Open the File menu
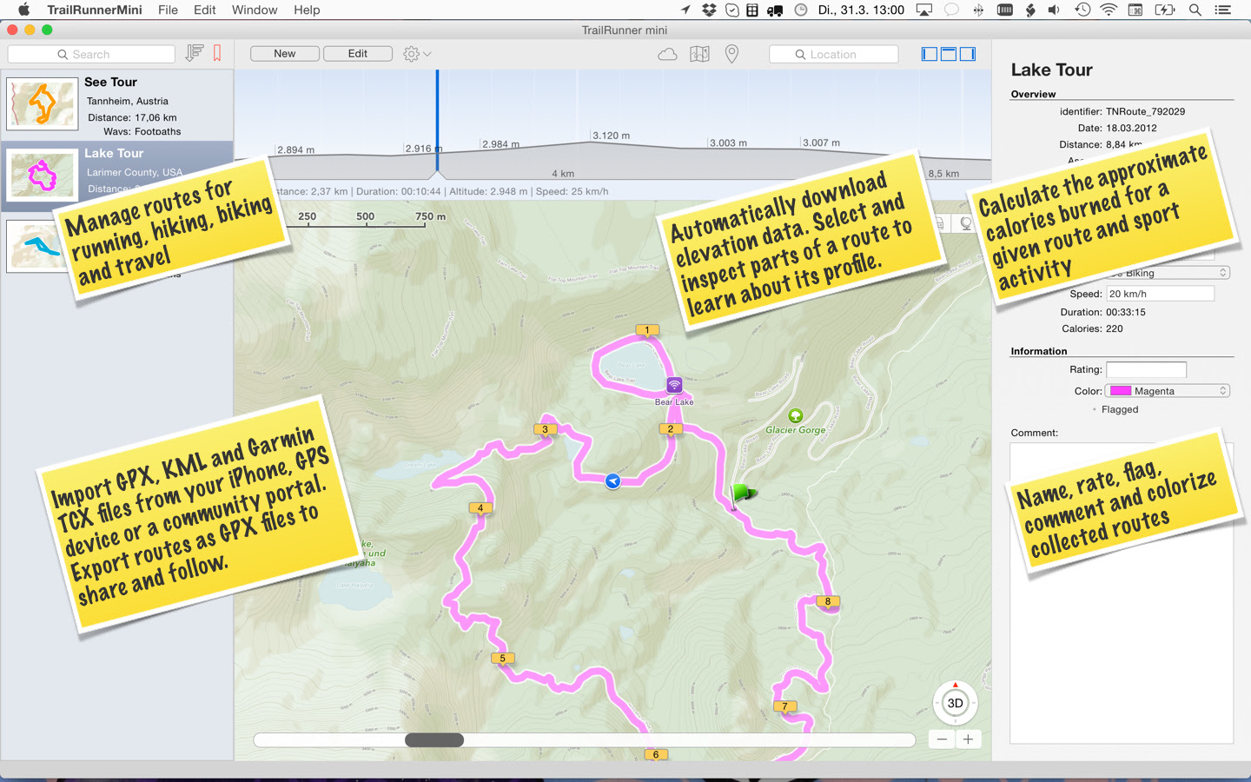The image size is (1251, 782). pos(168,10)
